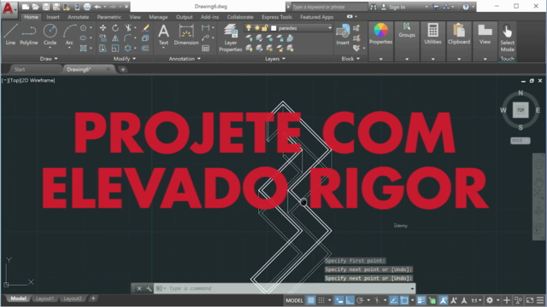The image size is (547, 307).
Task: Click the Fillet tool icon
Action: (x=128, y=38)
